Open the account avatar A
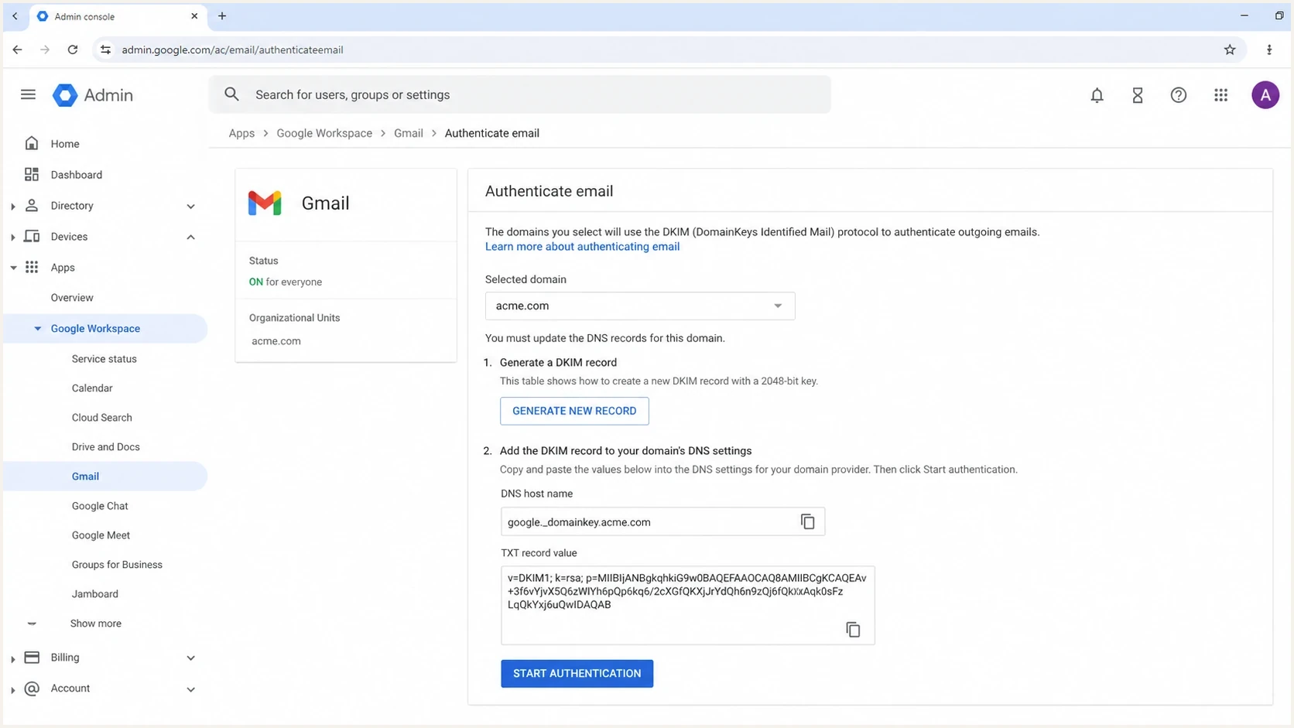1294x728 pixels. click(1265, 95)
